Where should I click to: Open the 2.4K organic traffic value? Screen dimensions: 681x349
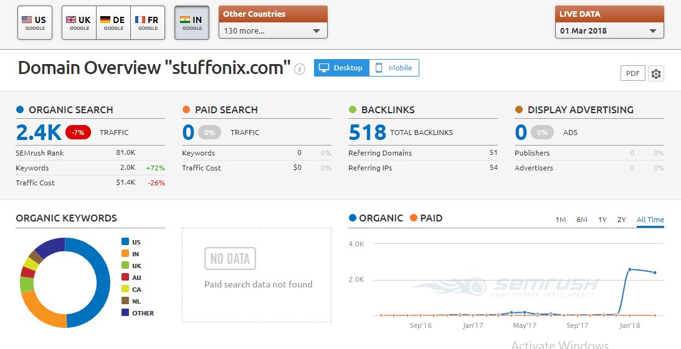tap(39, 133)
